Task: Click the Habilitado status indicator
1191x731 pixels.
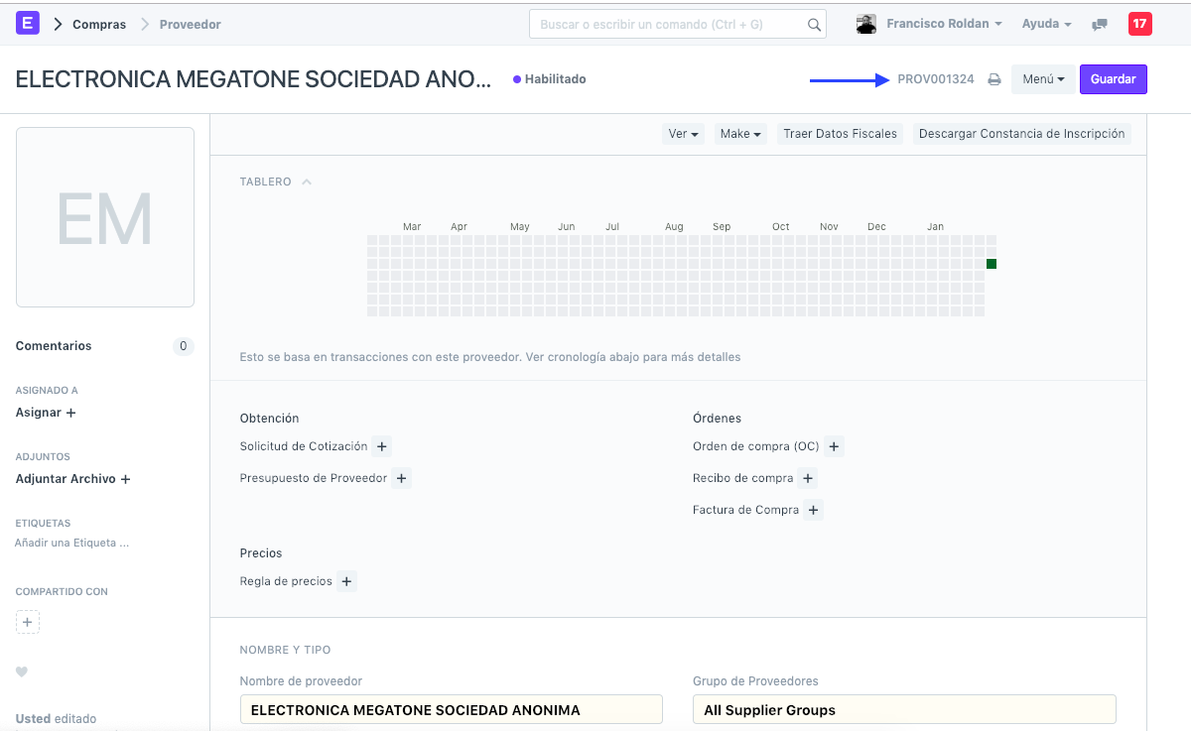Action: tap(550, 79)
